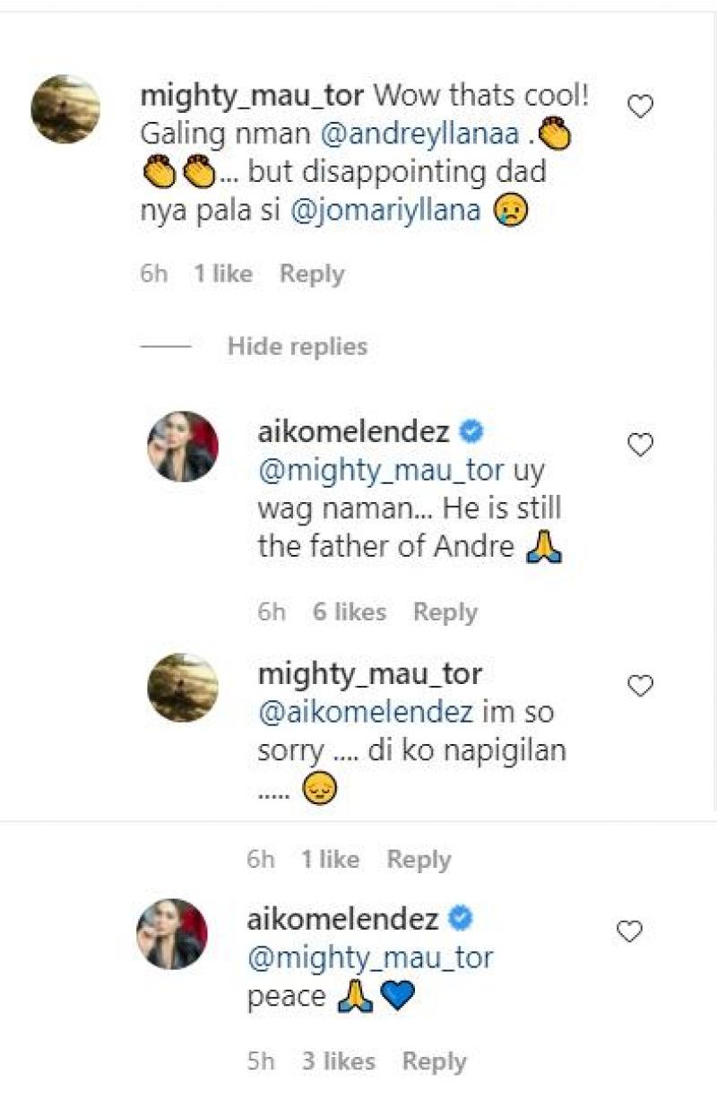
Task: Like aikomelendez's 'He is still the father' reply
Action: pyautogui.click(x=640, y=445)
